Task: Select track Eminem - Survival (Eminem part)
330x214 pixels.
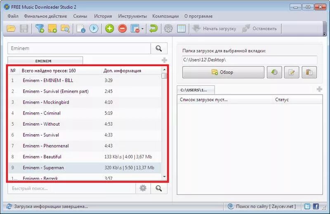Action: point(85,91)
